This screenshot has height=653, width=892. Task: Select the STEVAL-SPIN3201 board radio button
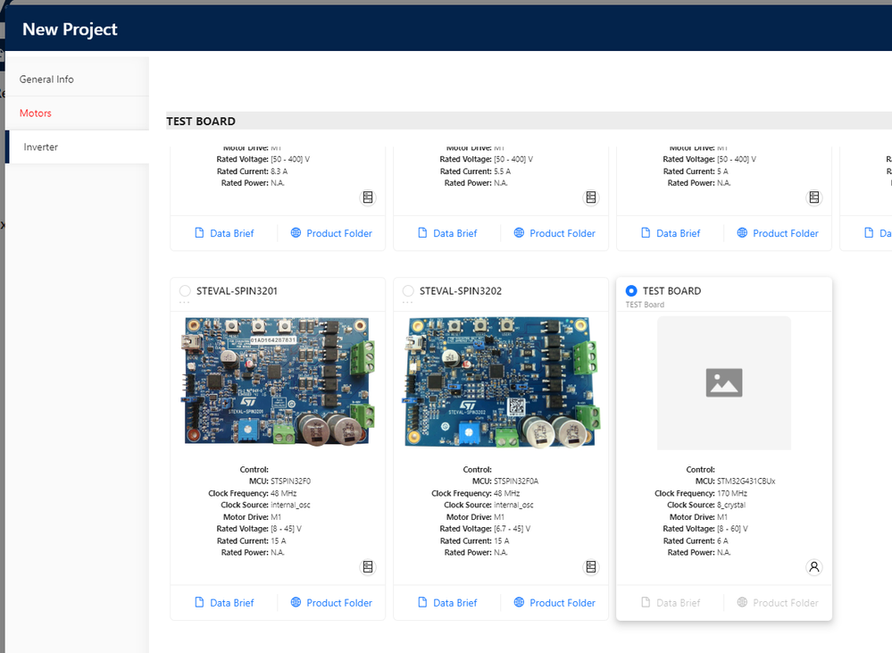coord(185,291)
